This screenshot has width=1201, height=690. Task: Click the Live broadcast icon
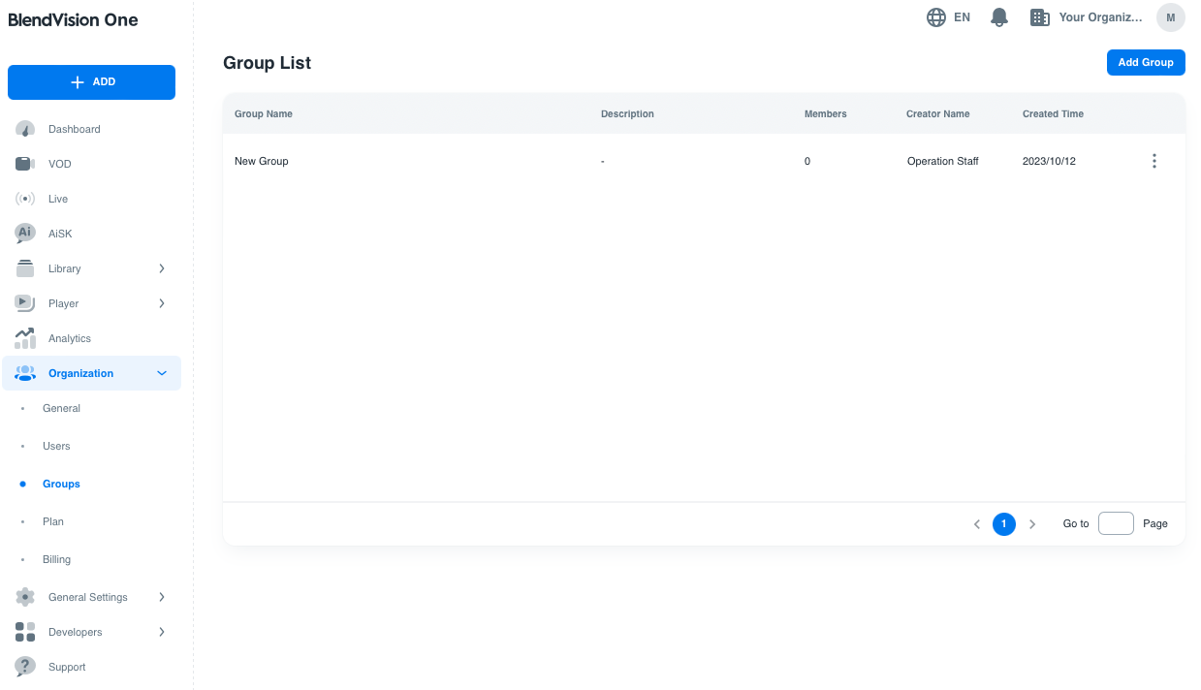(x=25, y=199)
